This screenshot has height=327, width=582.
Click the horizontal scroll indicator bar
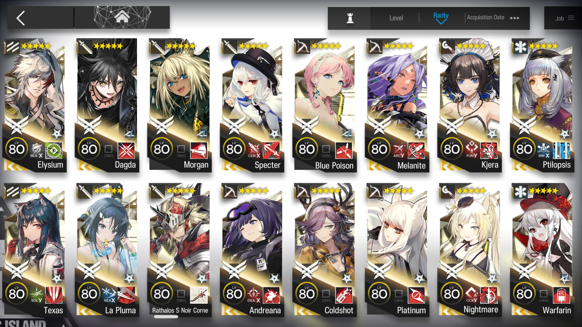(x=166, y=317)
